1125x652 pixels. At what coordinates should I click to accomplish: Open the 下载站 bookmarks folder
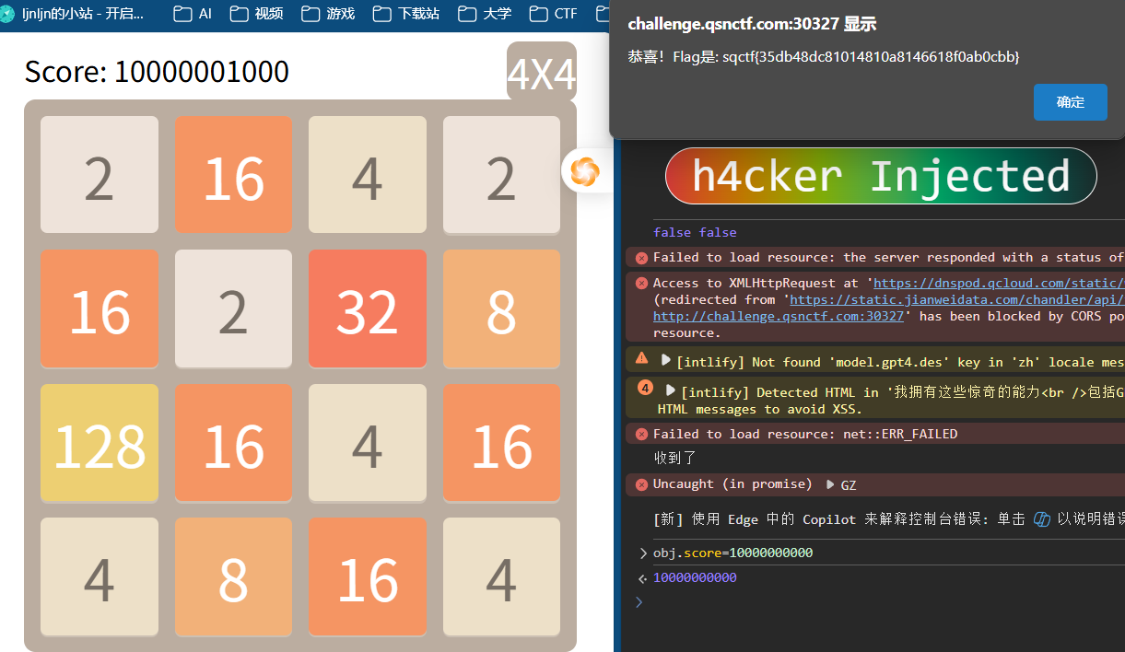[x=407, y=14]
